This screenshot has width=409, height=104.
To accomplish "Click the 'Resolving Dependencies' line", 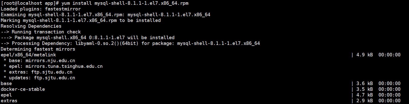I will tap(31, 26).
